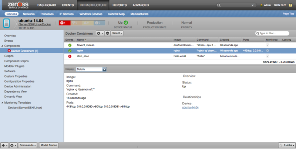Switch to the Windows Services tab
This screenshot has height=149, width=296.
[91, 14]
